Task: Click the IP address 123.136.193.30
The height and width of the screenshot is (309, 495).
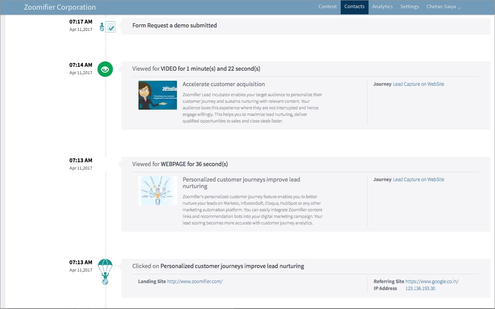Action: pyautogui.click(x=420, y=289)
